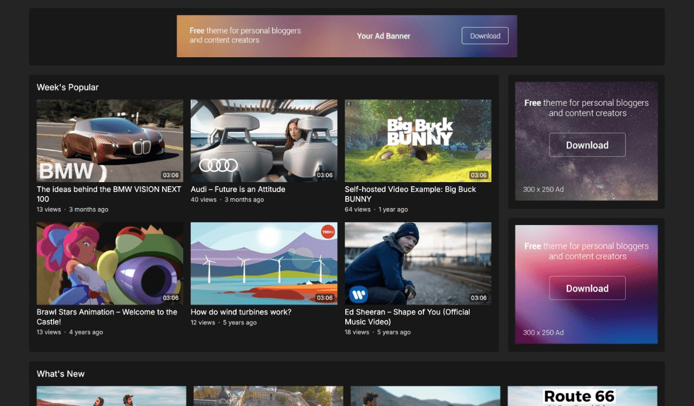Click '18 views · 5 years ago' under Ed Sheeran
Viewport: 694px width, 406px height.
378,332
